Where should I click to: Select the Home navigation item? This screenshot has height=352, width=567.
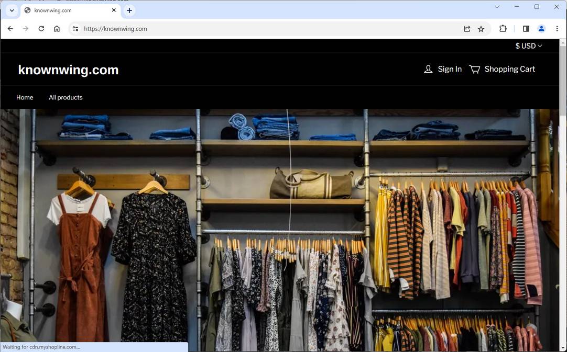click(24, 97)
